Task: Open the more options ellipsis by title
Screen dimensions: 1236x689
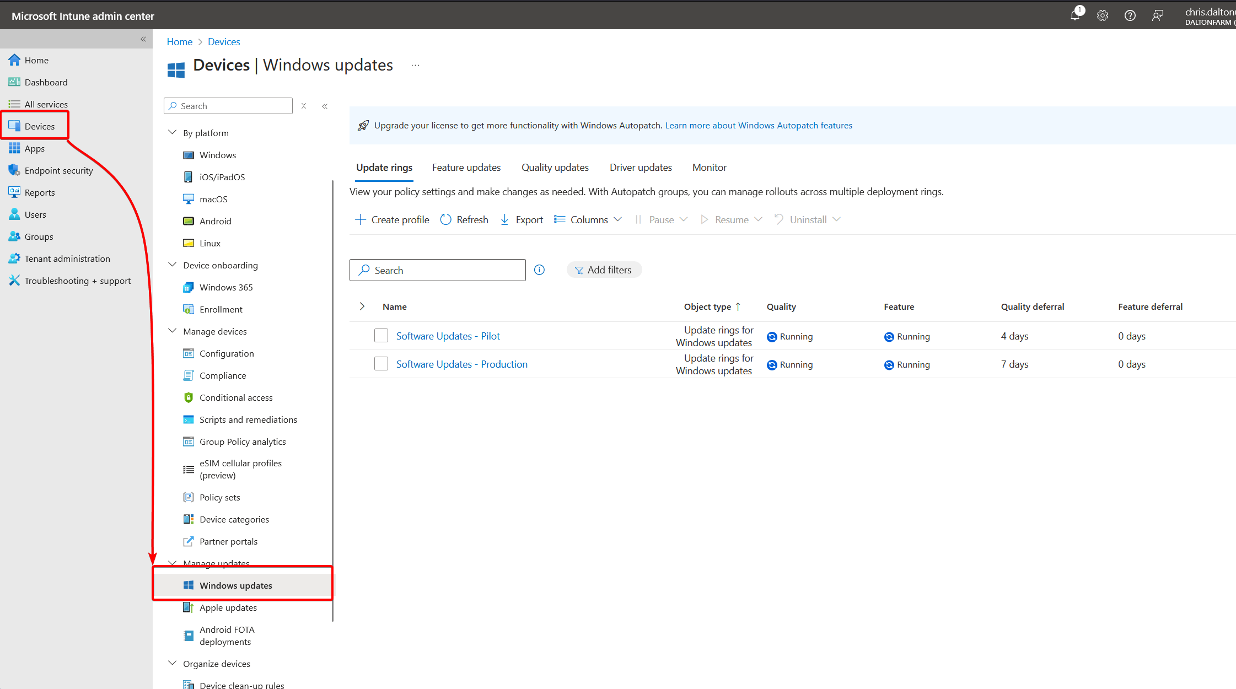Action: click(415, 65)
